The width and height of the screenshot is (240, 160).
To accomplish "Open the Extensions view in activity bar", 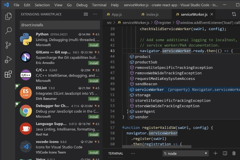I will 8,74.
